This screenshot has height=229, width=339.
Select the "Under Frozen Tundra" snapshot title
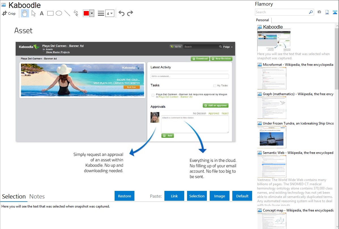(x=298, y=123)
